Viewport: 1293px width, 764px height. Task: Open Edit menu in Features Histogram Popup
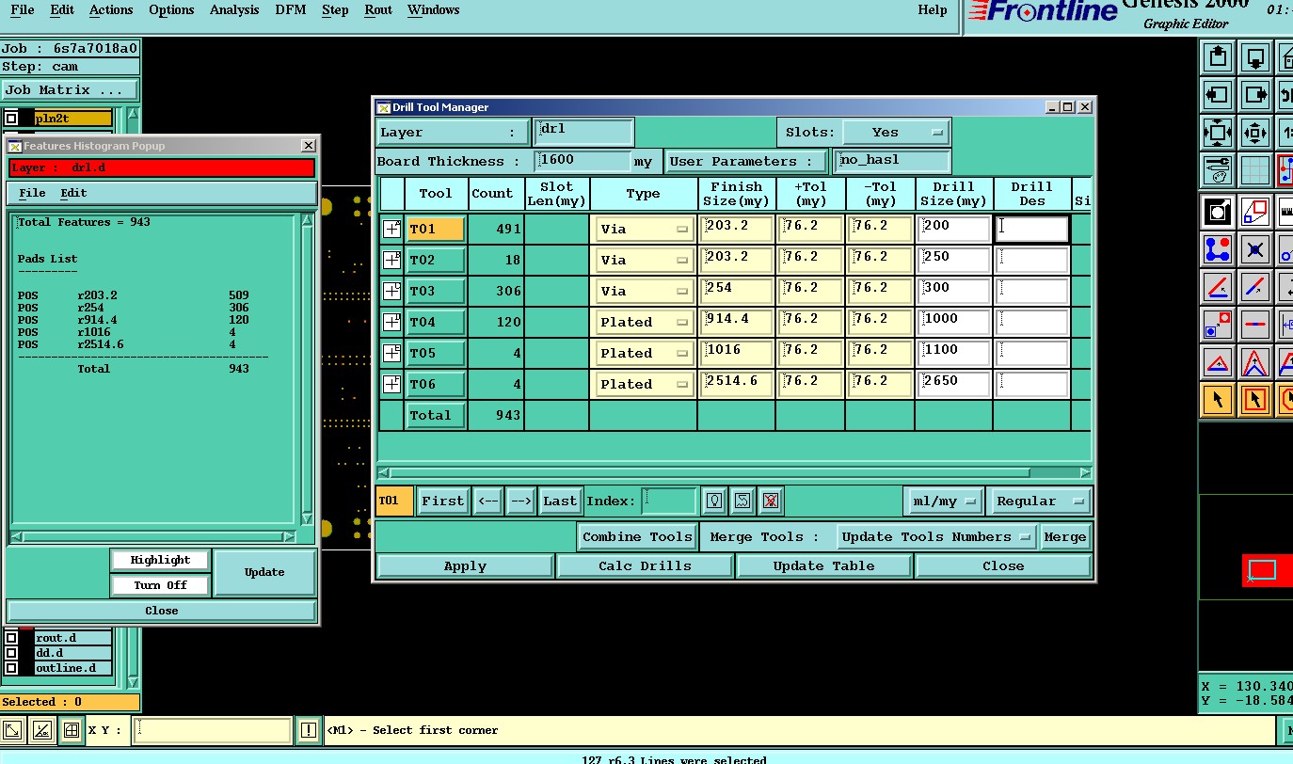73,193
